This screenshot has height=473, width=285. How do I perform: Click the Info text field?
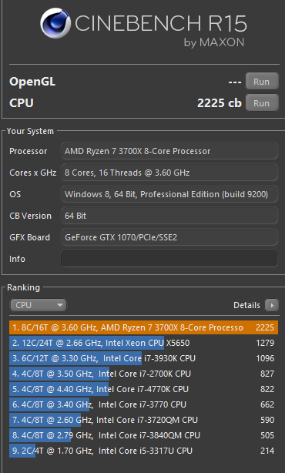tap(169, 259)
